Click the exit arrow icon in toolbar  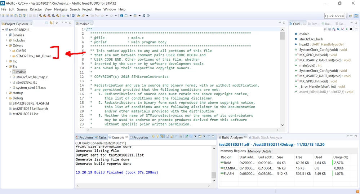coord(148,16)
